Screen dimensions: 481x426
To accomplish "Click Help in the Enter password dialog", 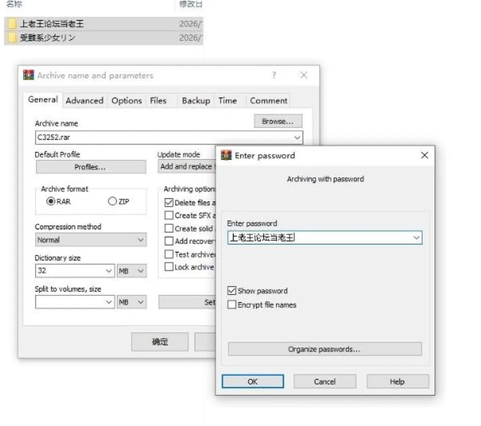I will pos(397,381).
